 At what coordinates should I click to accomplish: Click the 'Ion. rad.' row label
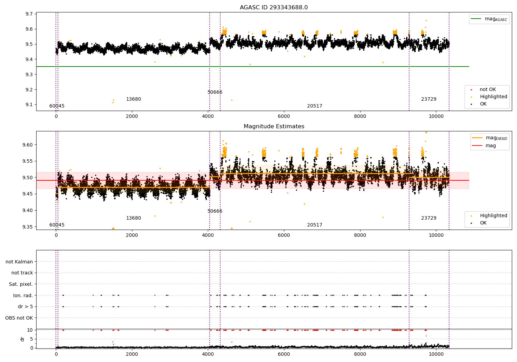point(23,295)
